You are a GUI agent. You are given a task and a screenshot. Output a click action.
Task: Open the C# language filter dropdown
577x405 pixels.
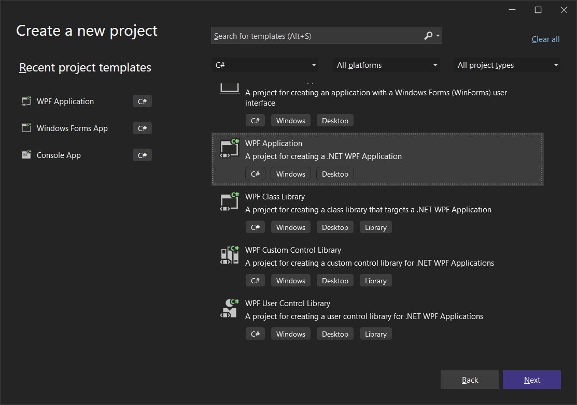265,65
